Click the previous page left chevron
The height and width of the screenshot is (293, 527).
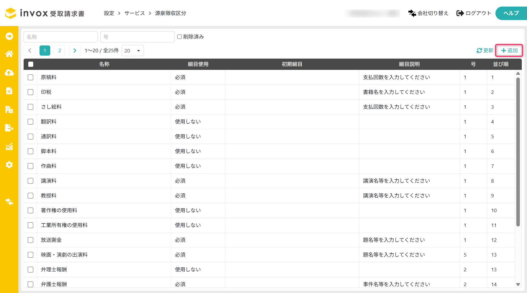30,51
